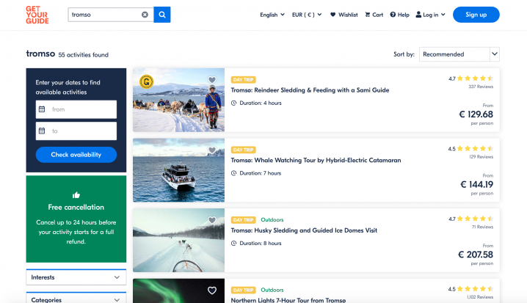Open the Sort by Recommended dropdown
This screenshot has height=303, width=527.
click(459, 54)
